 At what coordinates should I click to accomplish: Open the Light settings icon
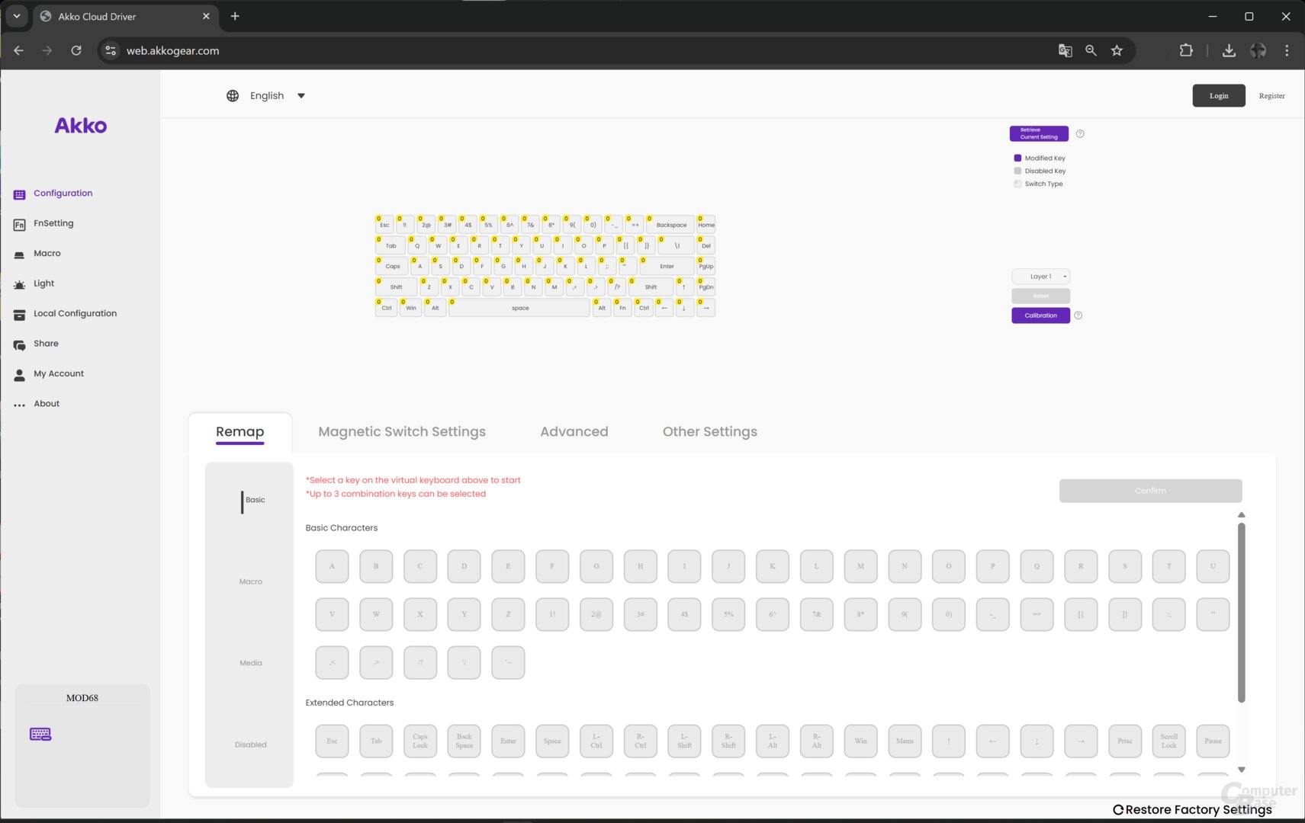19,284
